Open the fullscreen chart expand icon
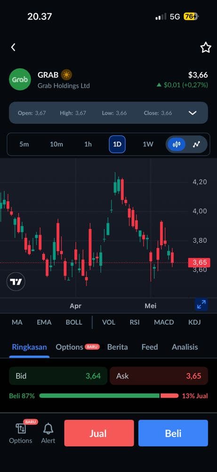This screenshot has width=217, height=472. [x=201, y=305]
